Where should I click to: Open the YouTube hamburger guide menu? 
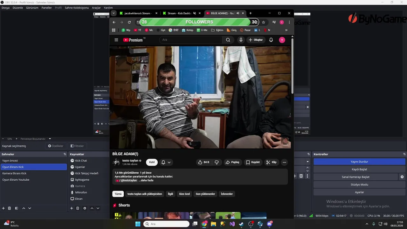[x=116, y=40]
